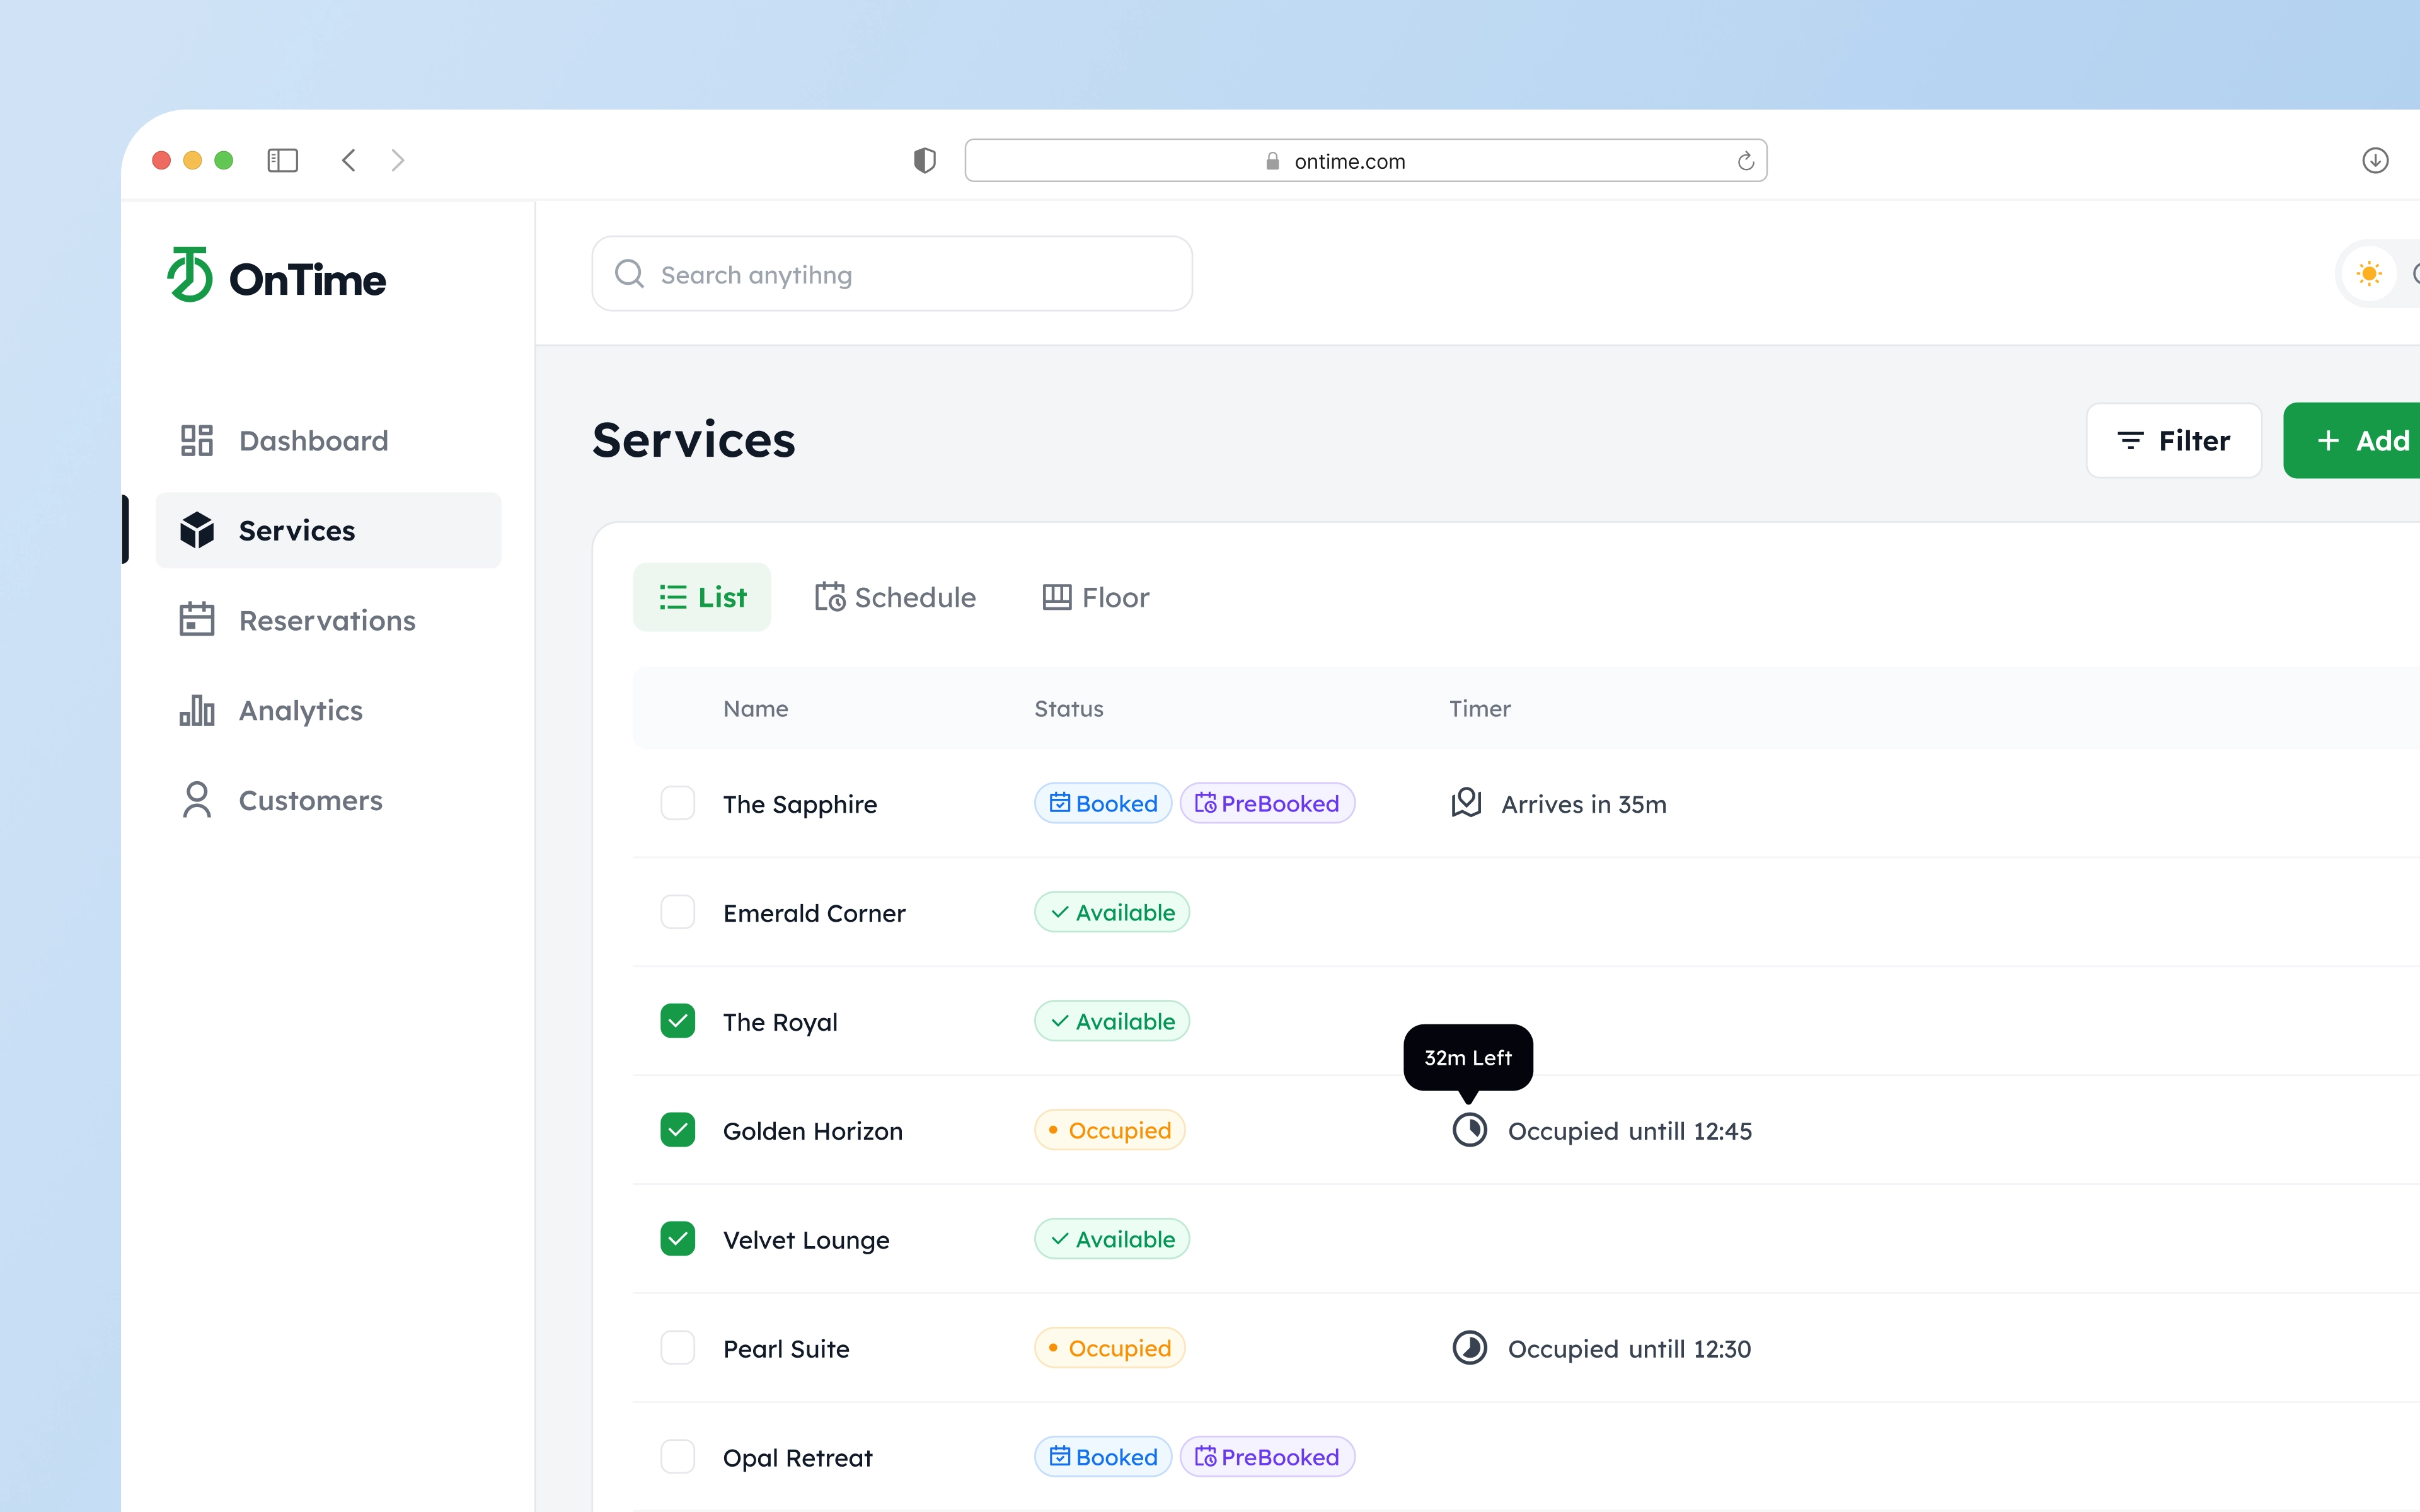2420x1512 pixels.
Task: Click the PreBooked badge for Opal Retreat
Action: click(1267, 1457)
